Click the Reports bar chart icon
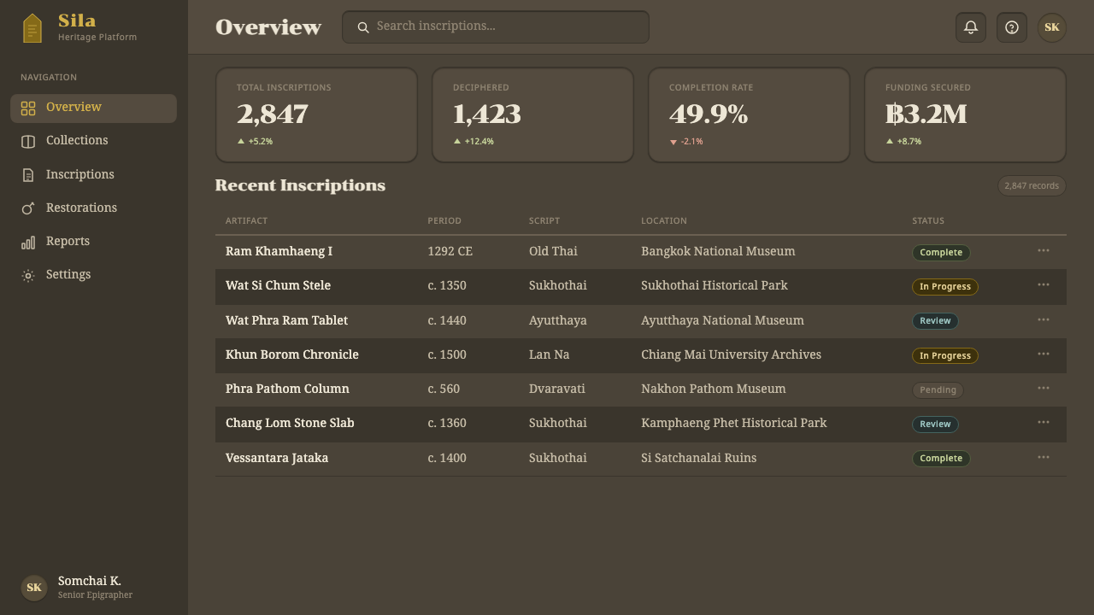Image resolution: width=1094 pixels, height=615 pixels. 28,243
